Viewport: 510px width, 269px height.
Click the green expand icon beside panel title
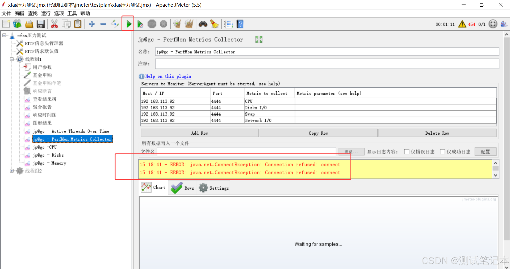[259, 40]
